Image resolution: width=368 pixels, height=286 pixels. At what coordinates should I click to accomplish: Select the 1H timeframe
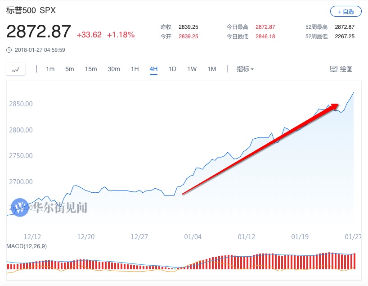tap(135, 69)
